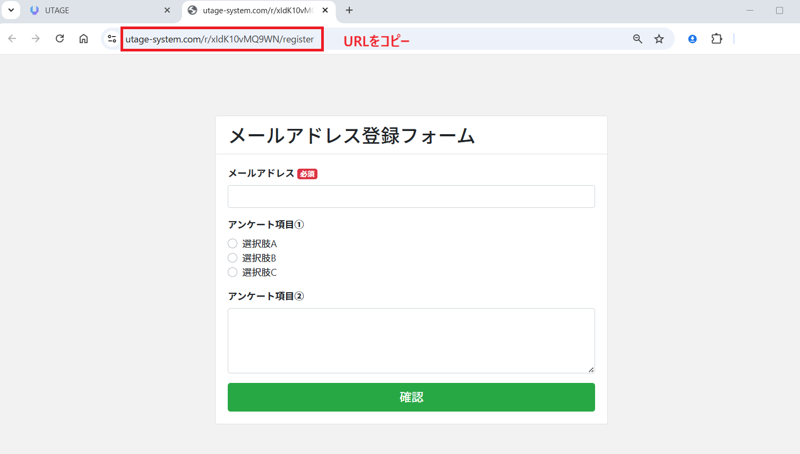Viewport: 800px width, 454px height.
Task: Click the browser forward arrow
Action: click(x=36, y=39)
